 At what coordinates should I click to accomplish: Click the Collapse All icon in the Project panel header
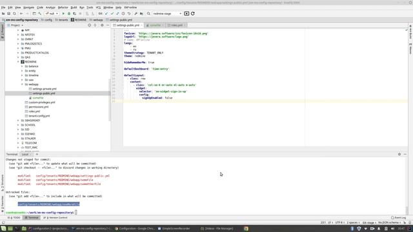(95, 25)
